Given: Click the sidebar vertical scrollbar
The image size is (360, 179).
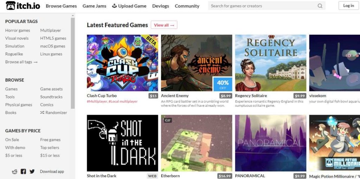Looking at the screenshot, I should [72, 62].
